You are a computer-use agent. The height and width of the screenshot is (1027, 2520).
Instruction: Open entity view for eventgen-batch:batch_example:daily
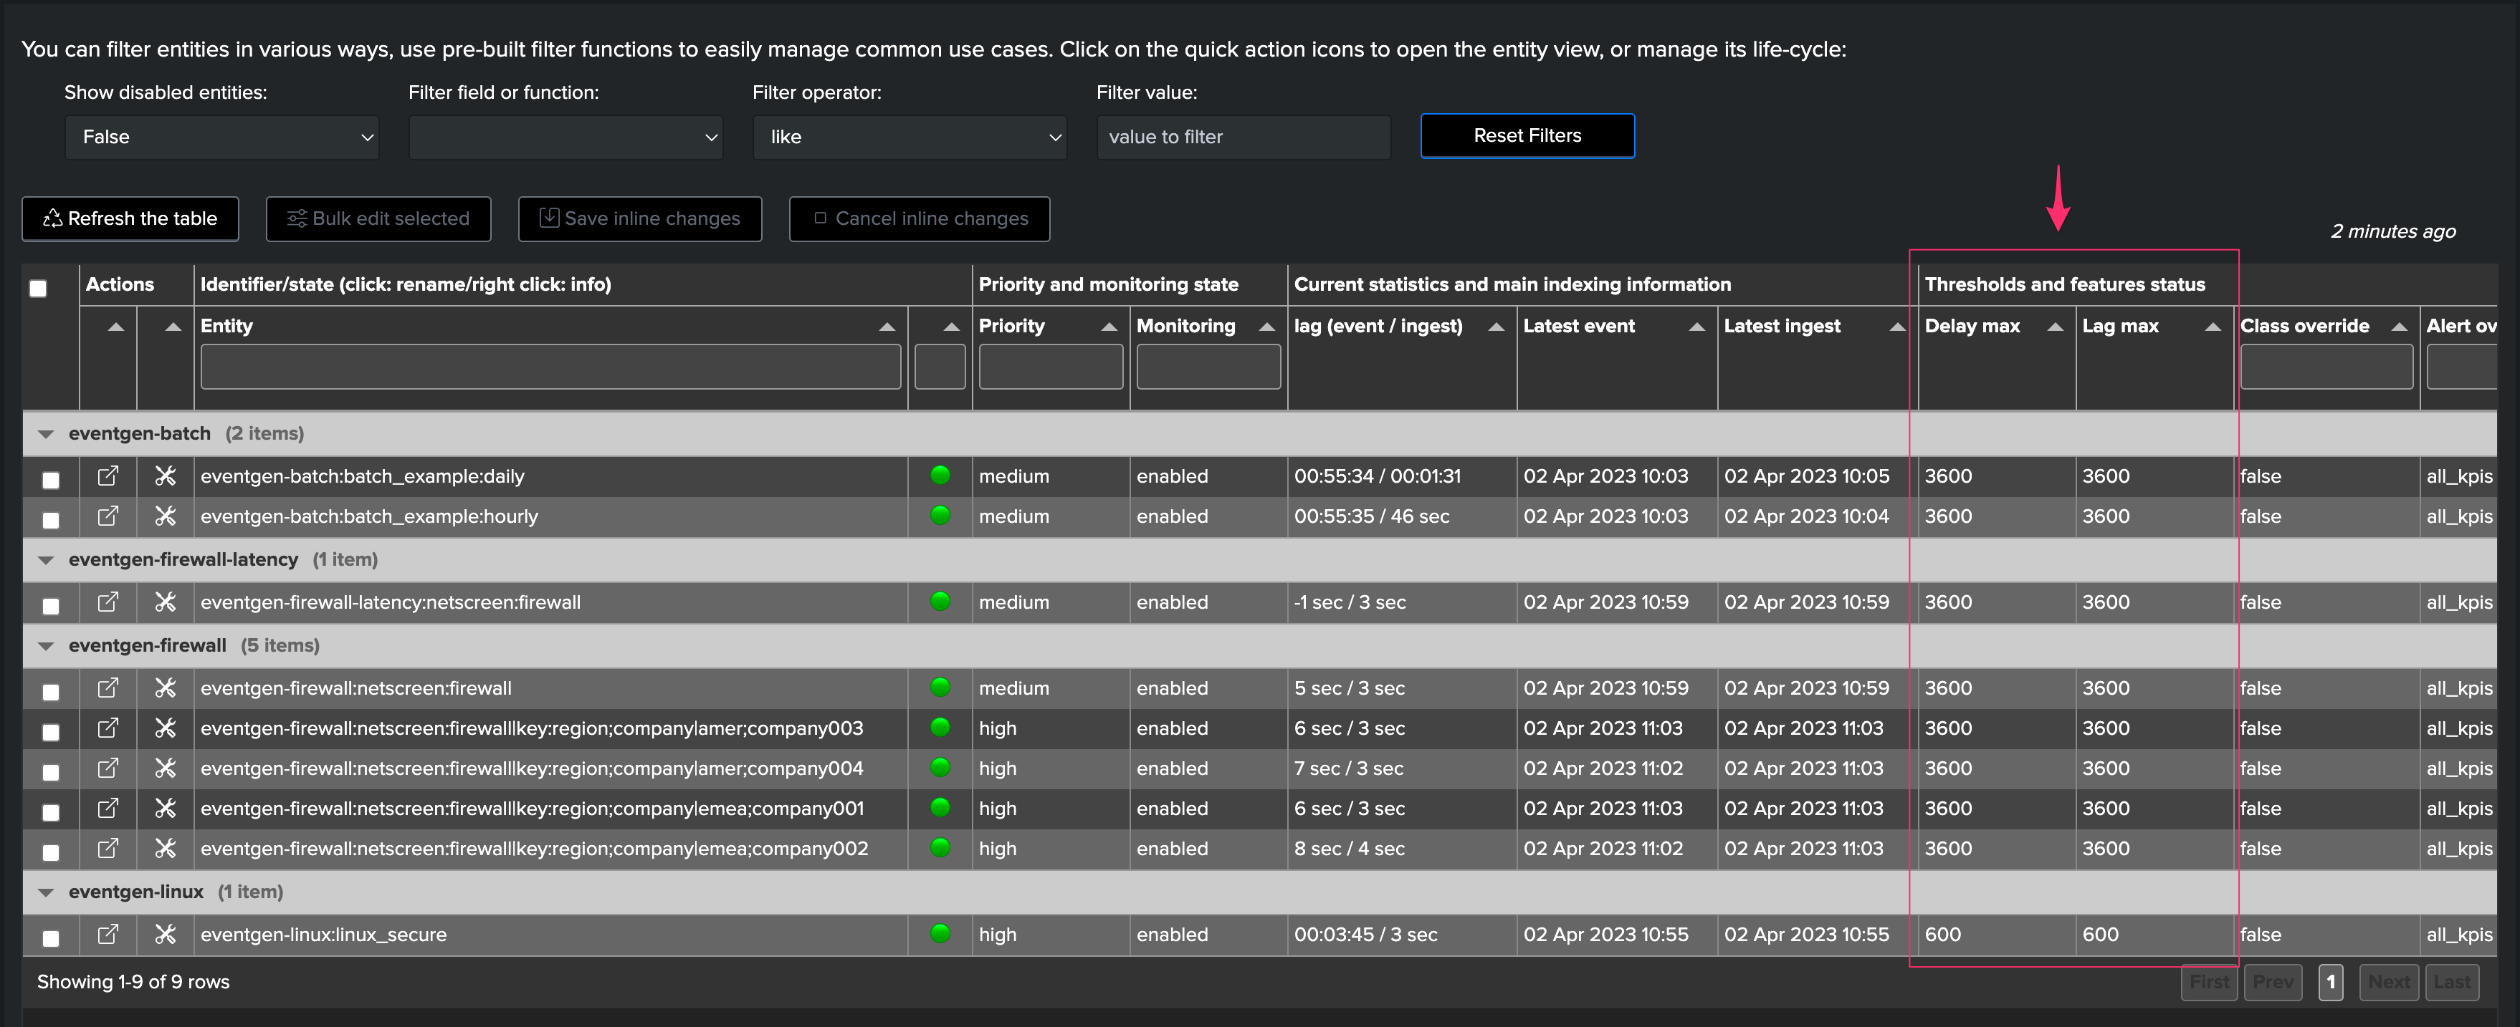(x=108, y=476)
